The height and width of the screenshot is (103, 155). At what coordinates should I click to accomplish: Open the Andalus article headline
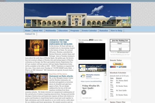[x=61, y=42]
